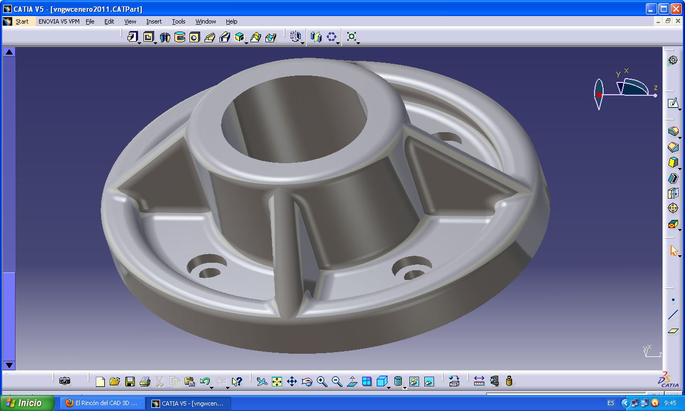Expand the Pocket tool dropdown arrow
The image size is (685, 411).
[x=156, y=42]
